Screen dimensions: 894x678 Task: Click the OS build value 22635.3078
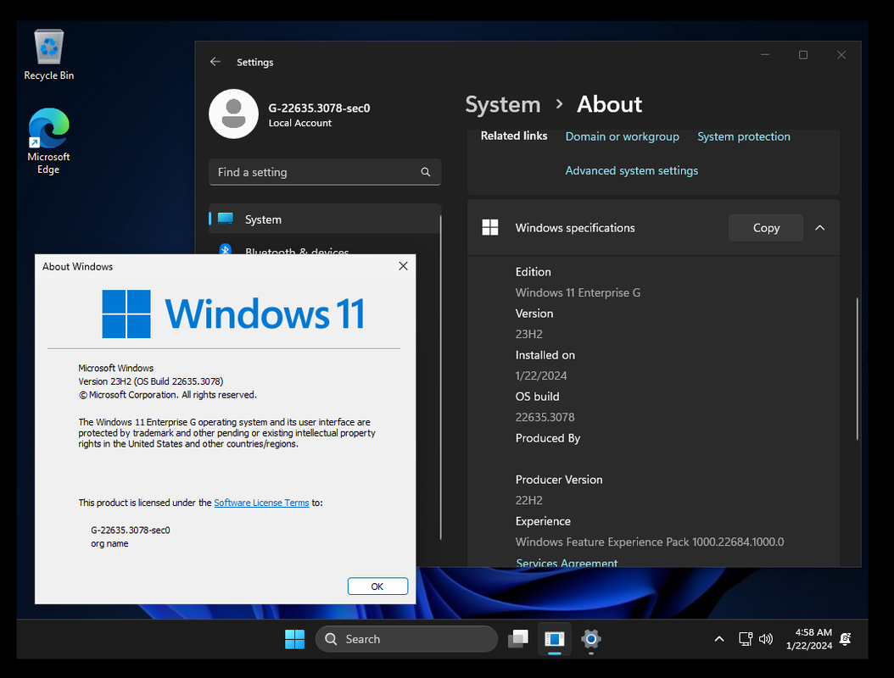tap(545, 417)
